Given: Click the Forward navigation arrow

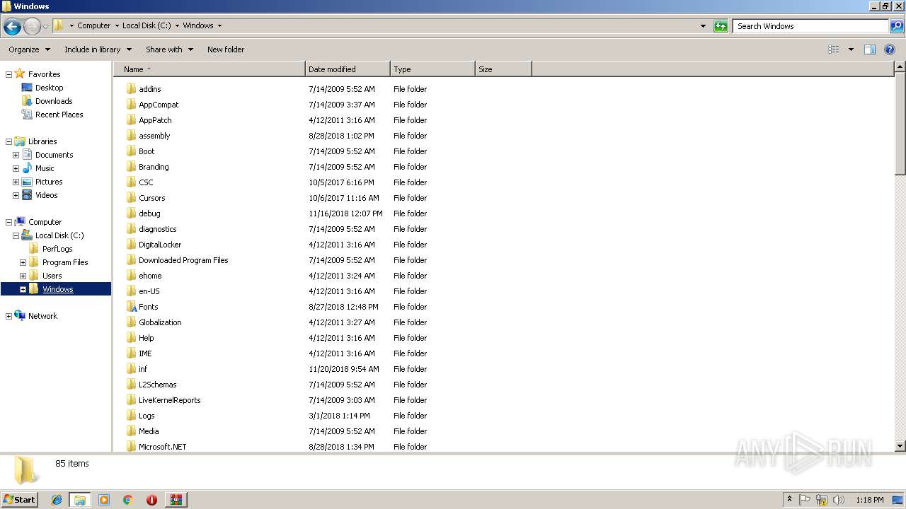Looking at the screenshot, I should click(32, 27).
